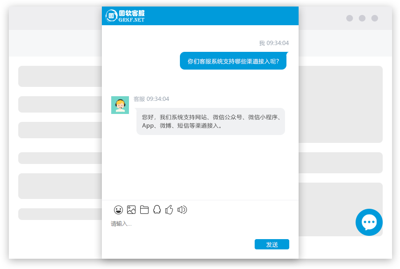Open the emoji smiley picker
Screen dimensions: 400x269
[x=119, y=210]
